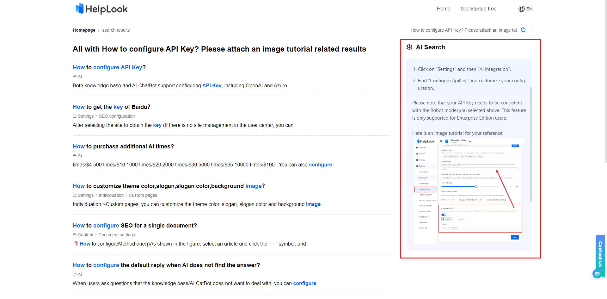Click the red question mark icon in SEO result
The image size is (607, 299).
pos(76,244)
